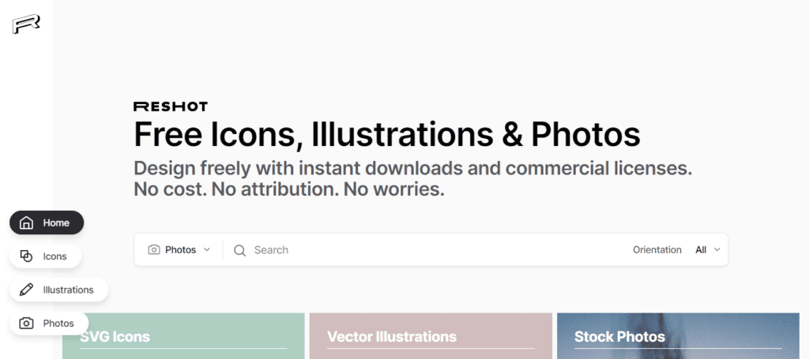Open the SVG Icons category card
Image resolution: width=809 pixels, height=359 pixels.
coord(183,336)
